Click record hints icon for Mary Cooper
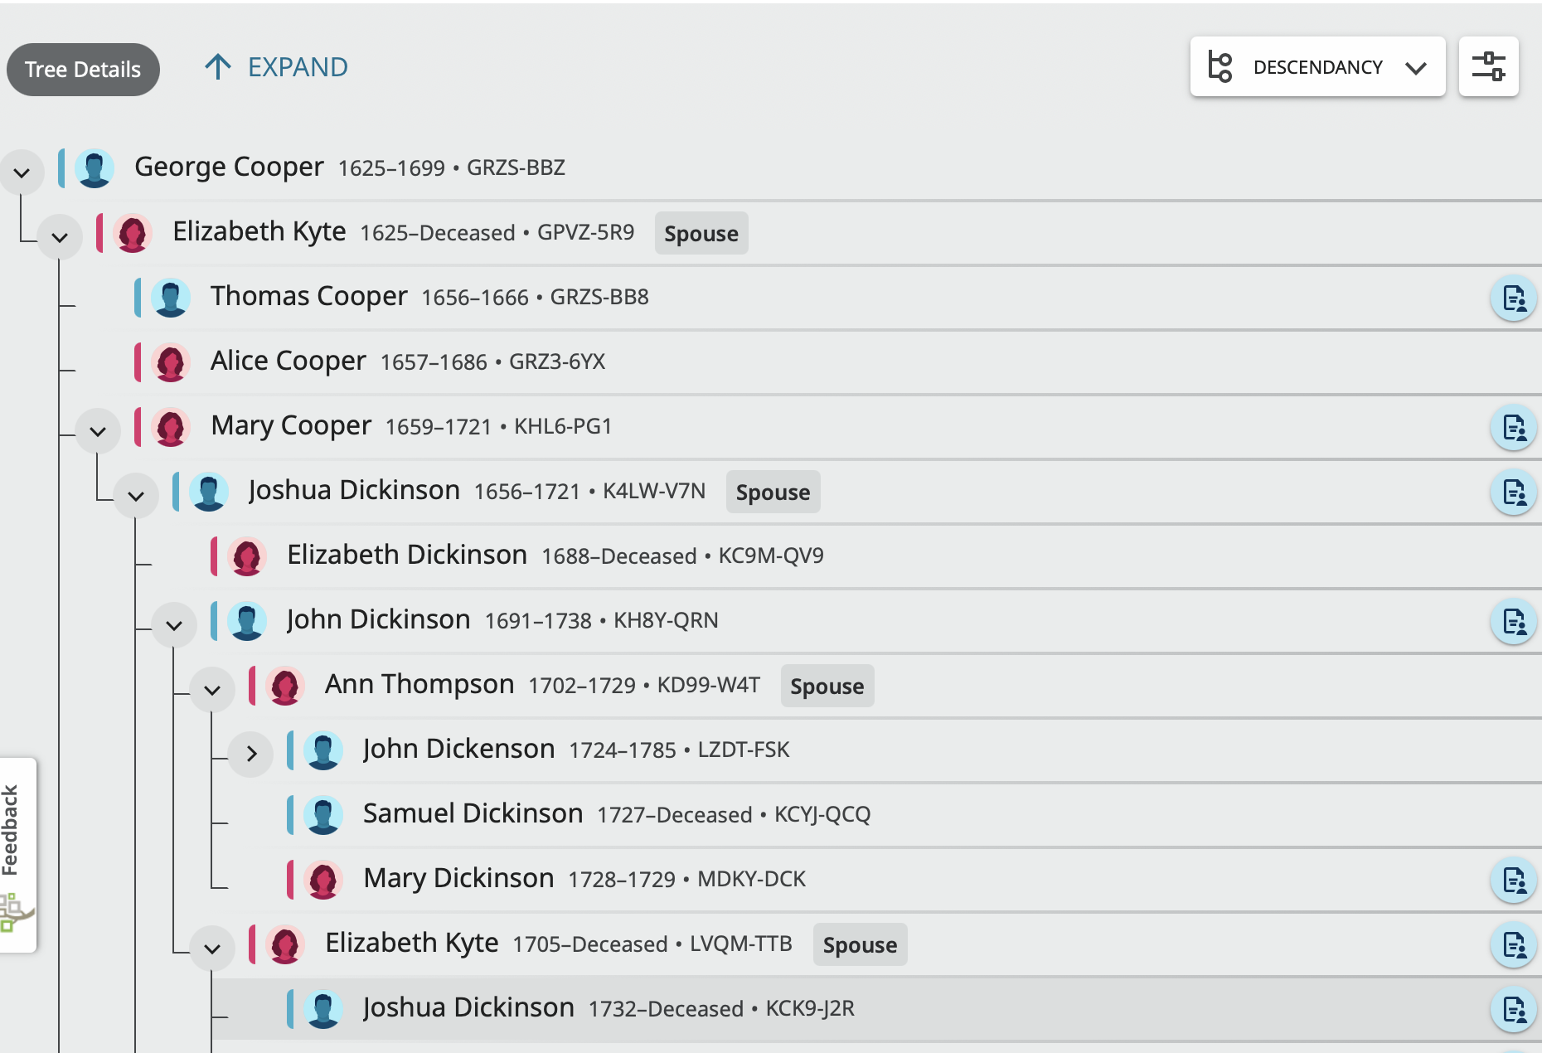The width and height of the screenshot is (1542, 1053). [x=1513, y=428]
